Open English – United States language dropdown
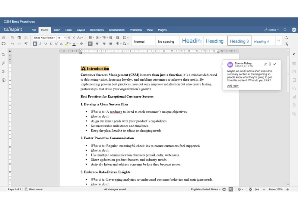This screenshot has height=209, width=298. click(206, 189)
